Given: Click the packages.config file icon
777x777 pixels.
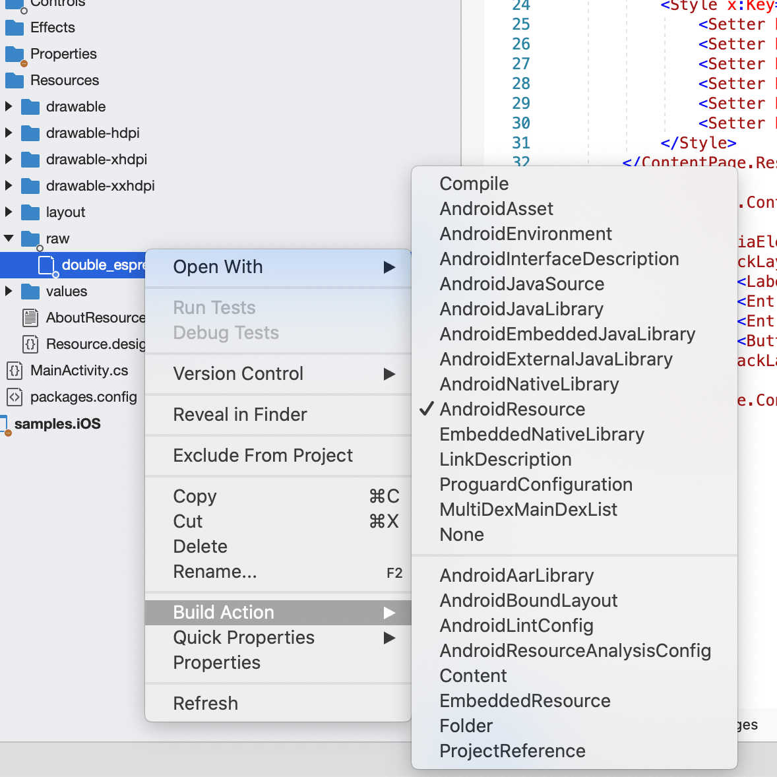Looking at the screenshot, I should (15, 397).
